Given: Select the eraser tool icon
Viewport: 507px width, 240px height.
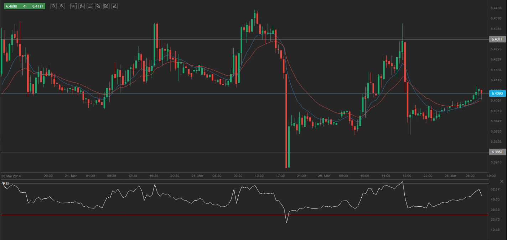Looking at the screenshot, I should [x=114, y=6].
